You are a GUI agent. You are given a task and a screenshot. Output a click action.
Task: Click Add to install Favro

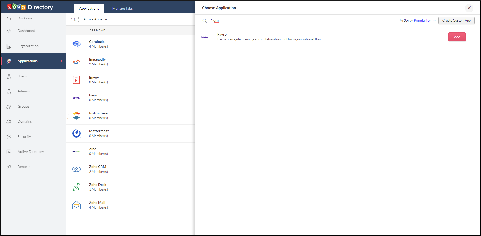457,37
